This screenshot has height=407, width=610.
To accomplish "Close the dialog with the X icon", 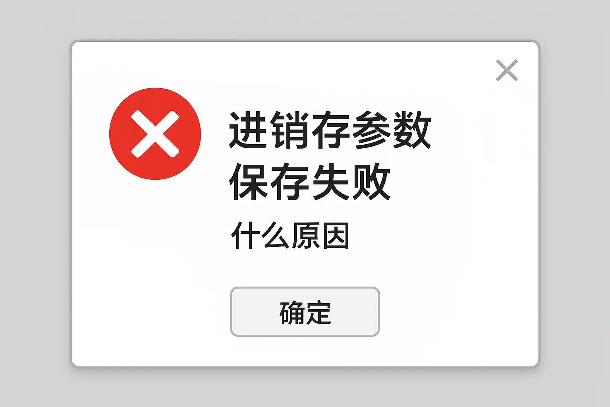I will pyautogui.click(x=507, y=70).
